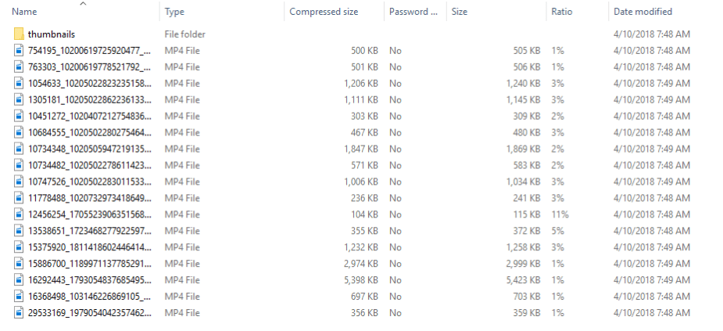723x331 pixels.
Task: Click the sort arrow above the Name column
Action: (83, 4)
